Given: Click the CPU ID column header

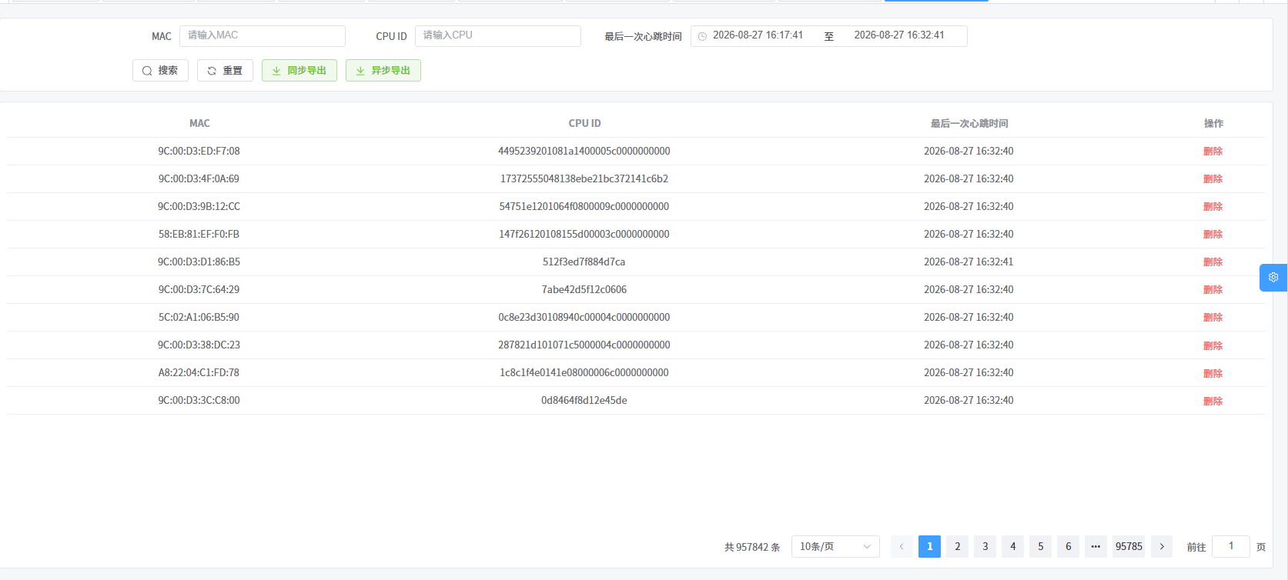Looking at the screenshot, I should [x=584, y=123].
